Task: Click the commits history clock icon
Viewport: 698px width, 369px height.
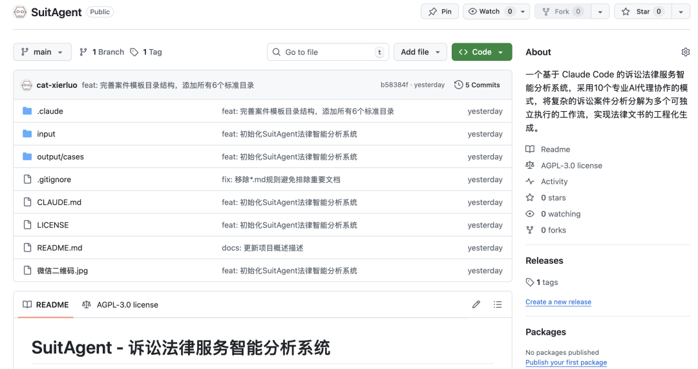Action: [458, 85]
